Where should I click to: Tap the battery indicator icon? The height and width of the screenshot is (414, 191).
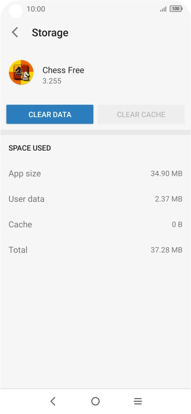click(x=176, y=9)
